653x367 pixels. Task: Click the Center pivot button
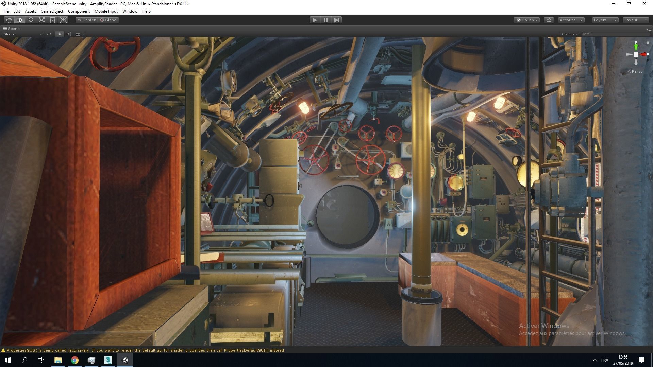pyautogui.click(x=87, y=20)
